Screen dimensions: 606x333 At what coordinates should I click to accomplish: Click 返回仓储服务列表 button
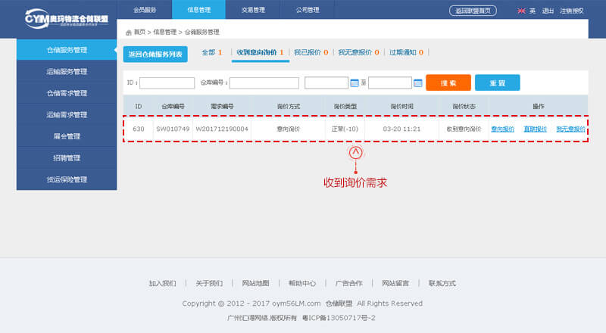[155, 54]
